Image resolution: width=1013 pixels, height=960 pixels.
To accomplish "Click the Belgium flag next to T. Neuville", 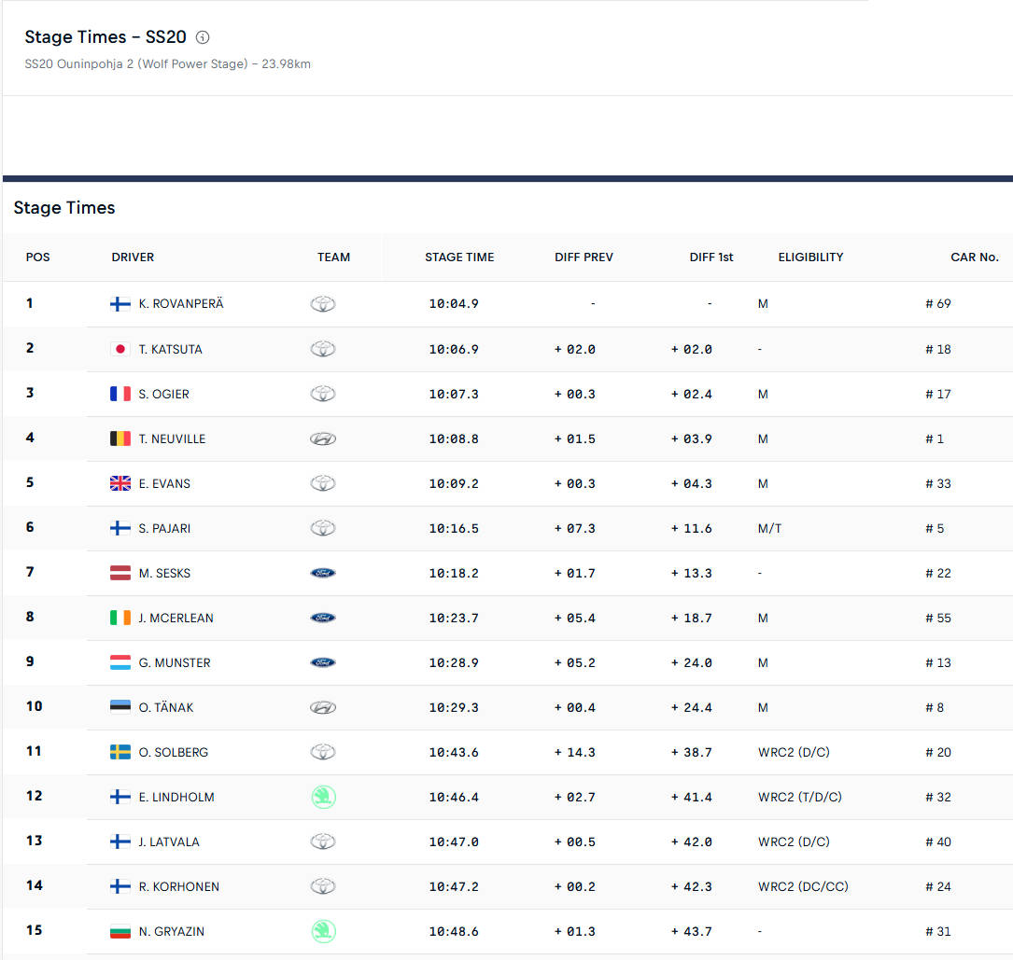I will point(120,439).
